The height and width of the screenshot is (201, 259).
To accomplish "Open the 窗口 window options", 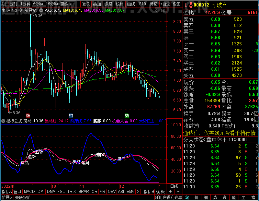I will (17, 192).
